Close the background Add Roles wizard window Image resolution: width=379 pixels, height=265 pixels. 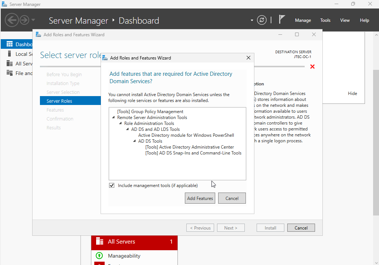pos(314,34)
